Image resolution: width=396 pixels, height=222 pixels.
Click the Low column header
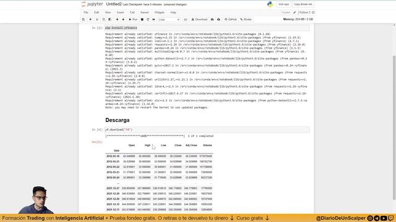pyautogui.click(x=163, y=146)
